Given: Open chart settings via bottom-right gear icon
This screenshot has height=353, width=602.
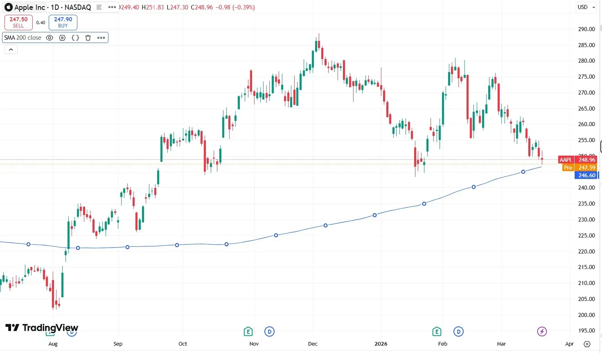Looking at the screenshot, I should 587,344.
